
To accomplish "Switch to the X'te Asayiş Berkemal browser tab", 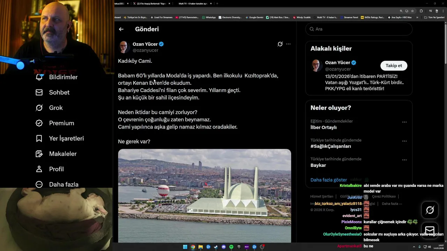I will pos(151,3).
